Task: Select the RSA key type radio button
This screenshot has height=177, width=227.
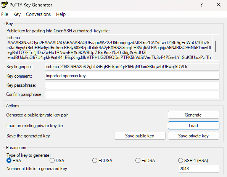Action: point(9,161)
